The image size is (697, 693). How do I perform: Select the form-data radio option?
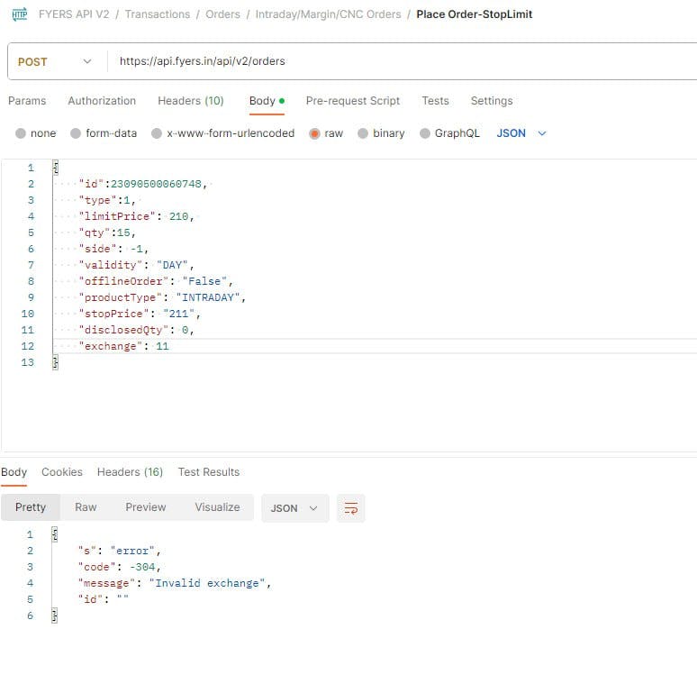(x=76, y=133)
